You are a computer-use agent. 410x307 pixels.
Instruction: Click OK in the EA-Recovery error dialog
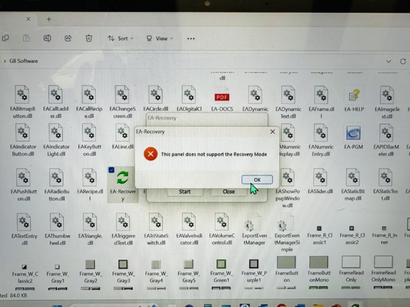tap(257, 180)
